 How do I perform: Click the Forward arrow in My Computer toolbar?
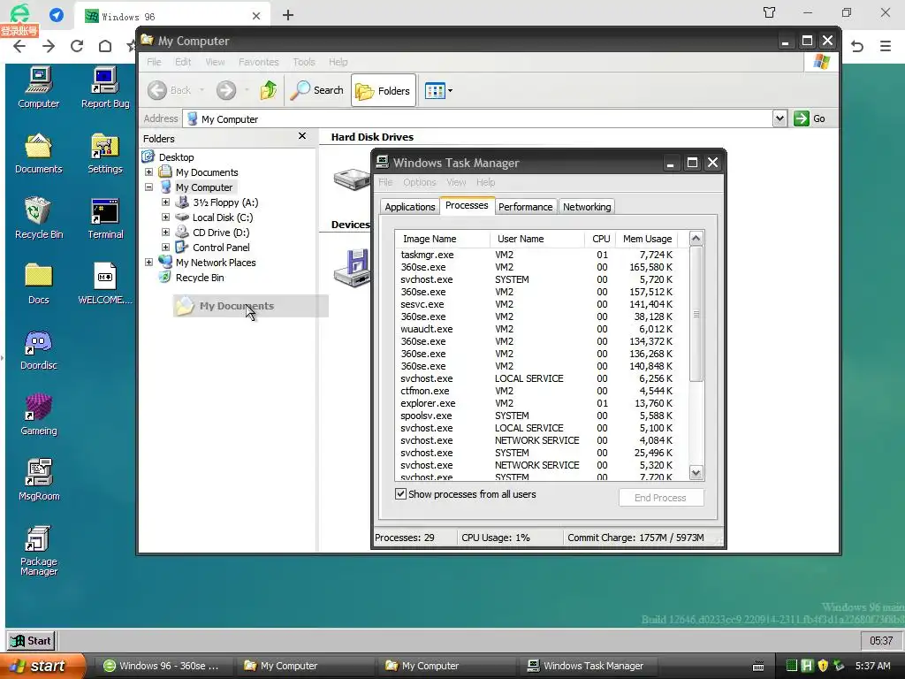click(x=226, y=90)
